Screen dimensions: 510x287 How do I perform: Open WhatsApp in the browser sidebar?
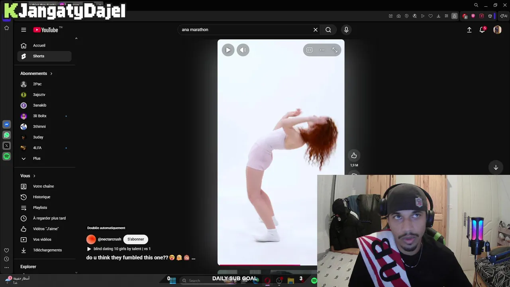7,135
